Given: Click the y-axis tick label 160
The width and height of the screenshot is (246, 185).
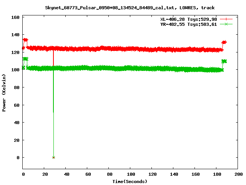Looking at the screenshot, I should pyautogui.click(x=15, y=17).
